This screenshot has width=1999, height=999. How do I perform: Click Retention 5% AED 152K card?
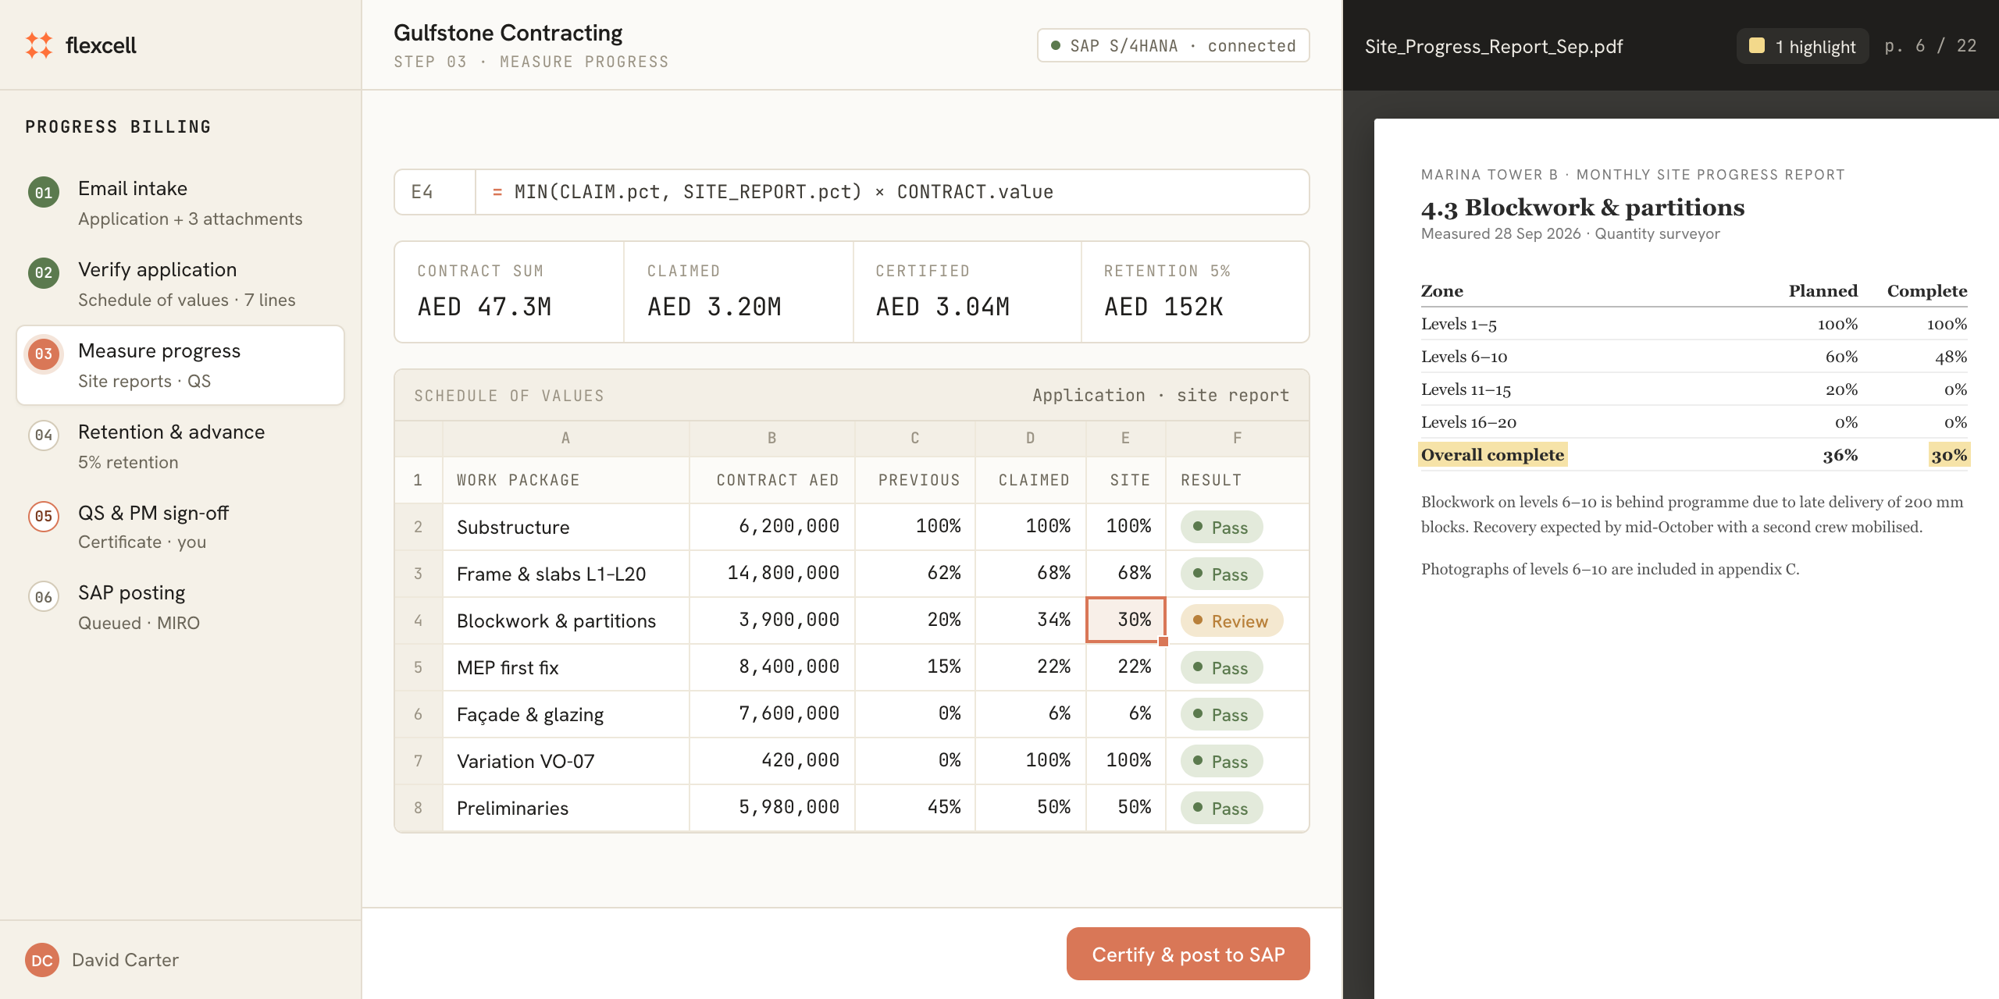[x=1195, y=292]
